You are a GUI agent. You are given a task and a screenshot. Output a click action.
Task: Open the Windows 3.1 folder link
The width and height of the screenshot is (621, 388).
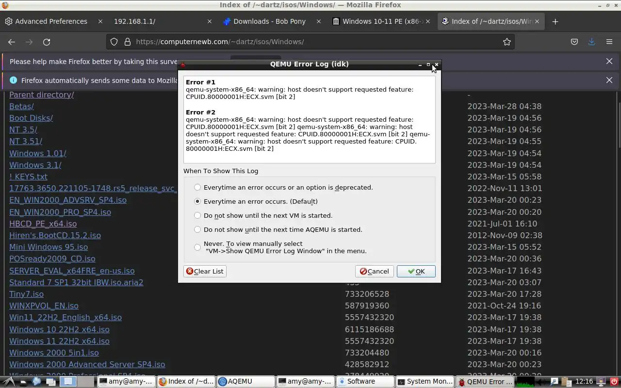coord(35,165)
